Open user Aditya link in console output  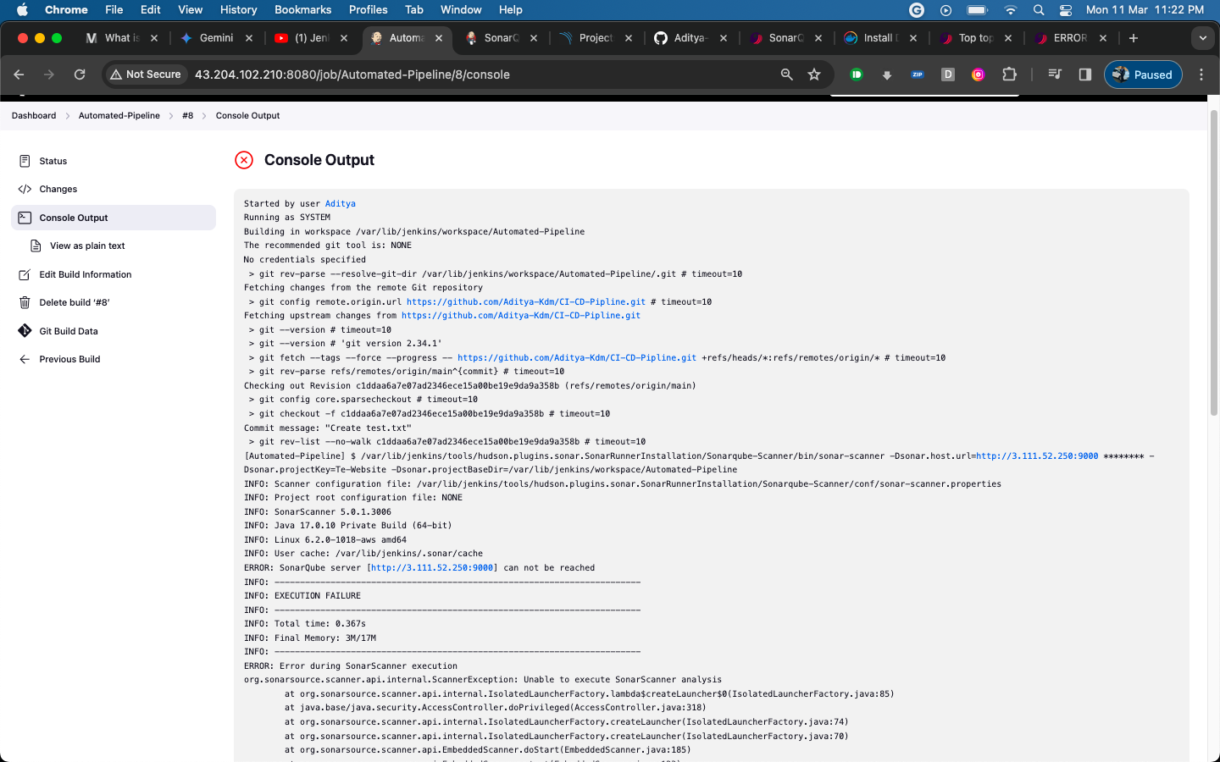[x=341, y=204]
